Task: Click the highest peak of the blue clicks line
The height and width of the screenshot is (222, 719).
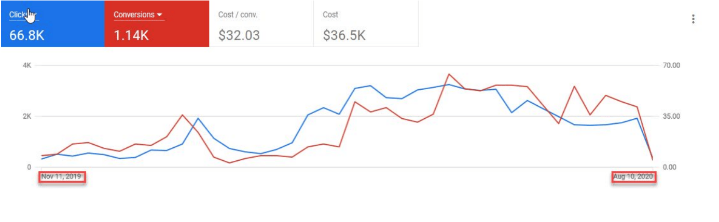Action: point(449,85)
